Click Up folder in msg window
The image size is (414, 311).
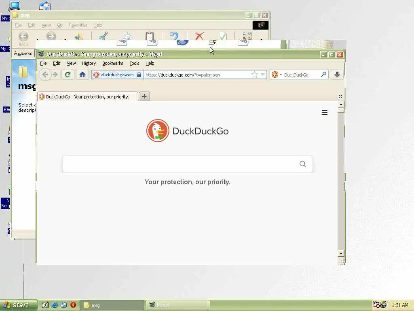[x=78, y=36]
